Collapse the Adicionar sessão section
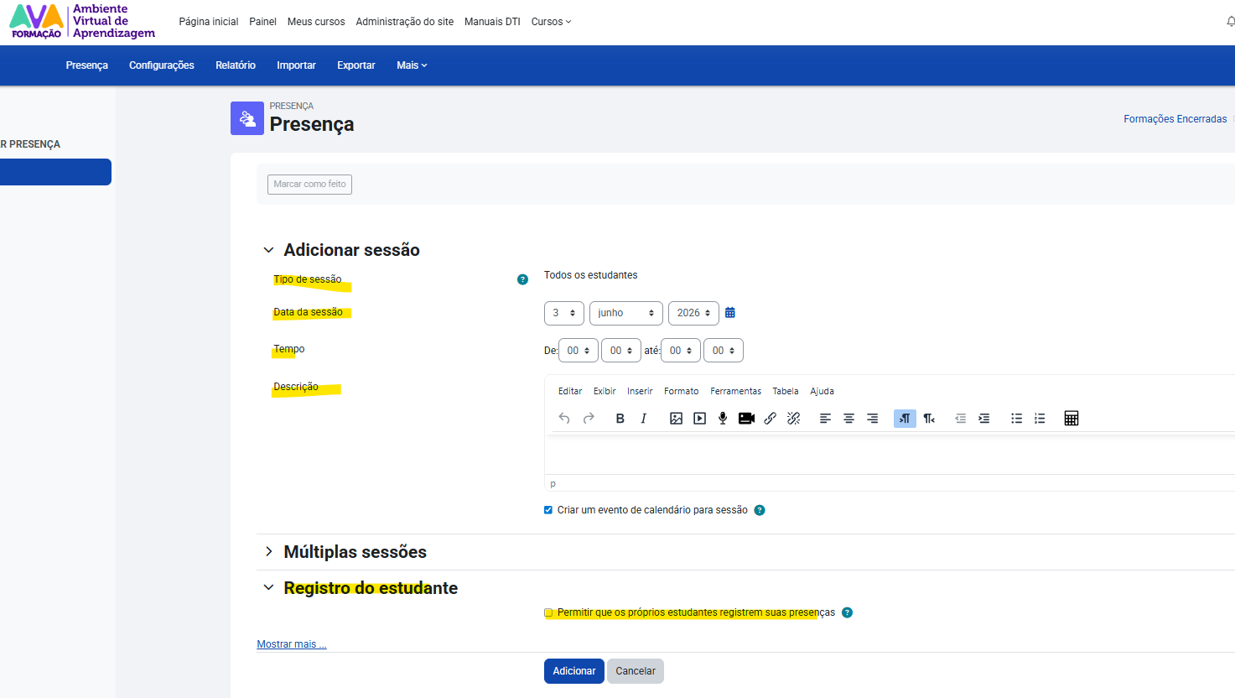Image resolution: width=1235 pixels, height=698 pixels. pyautogui.click(x=268, y=250)
